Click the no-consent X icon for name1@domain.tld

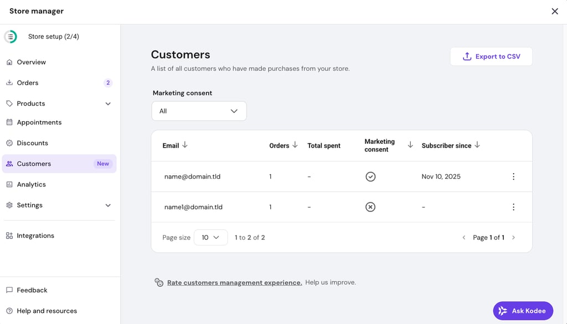pyautogui.click(x=370, y=207)
